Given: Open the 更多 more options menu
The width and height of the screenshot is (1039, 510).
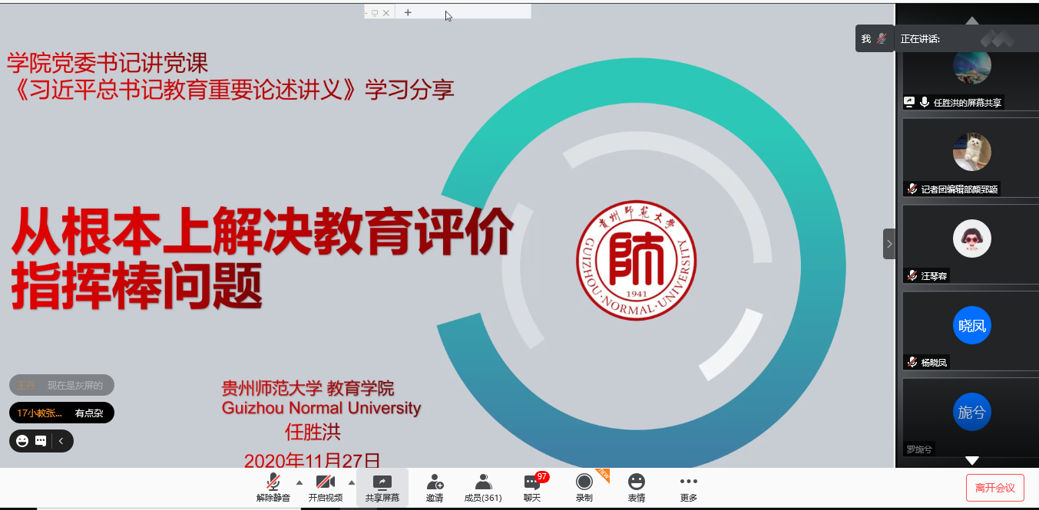Looking at the screenshot, I should point(688,487).
